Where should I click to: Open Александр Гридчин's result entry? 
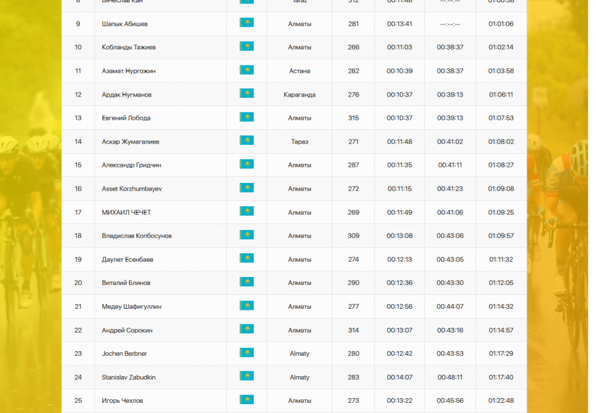tap(131, 165)
